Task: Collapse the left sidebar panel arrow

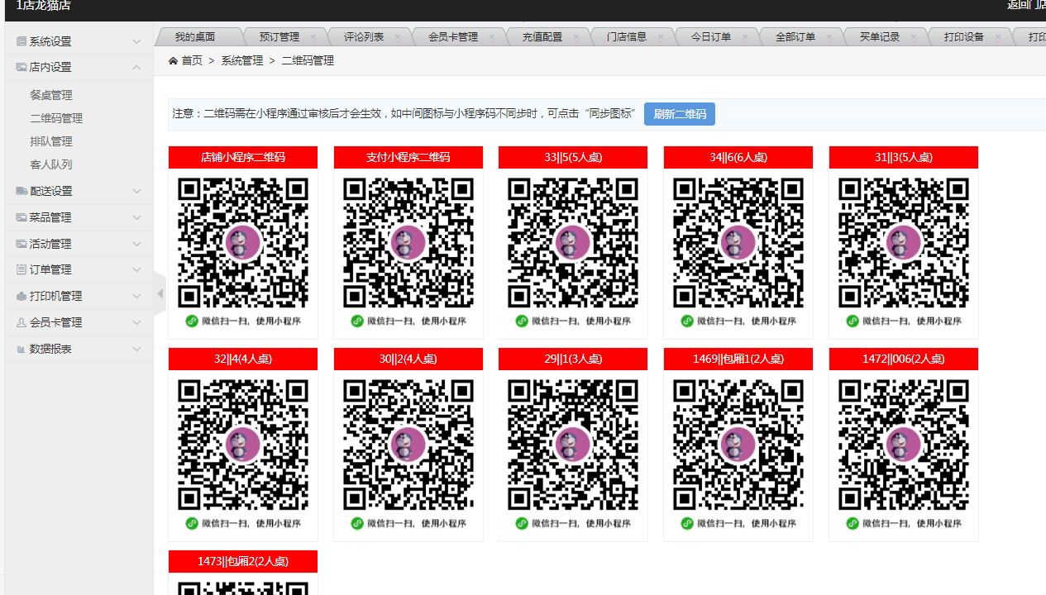Action: pos(160,293)
